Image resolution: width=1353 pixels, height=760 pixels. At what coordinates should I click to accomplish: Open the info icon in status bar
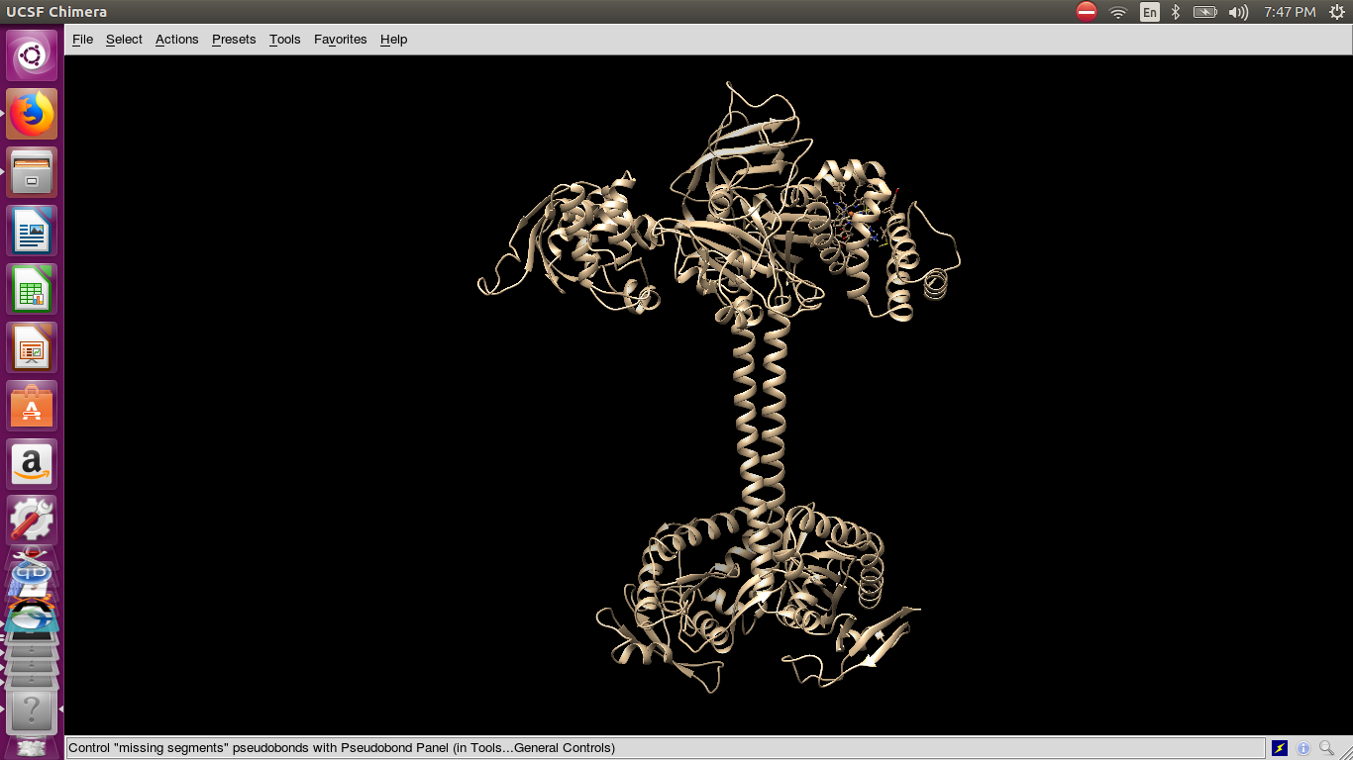click(x=1303, y=748)
